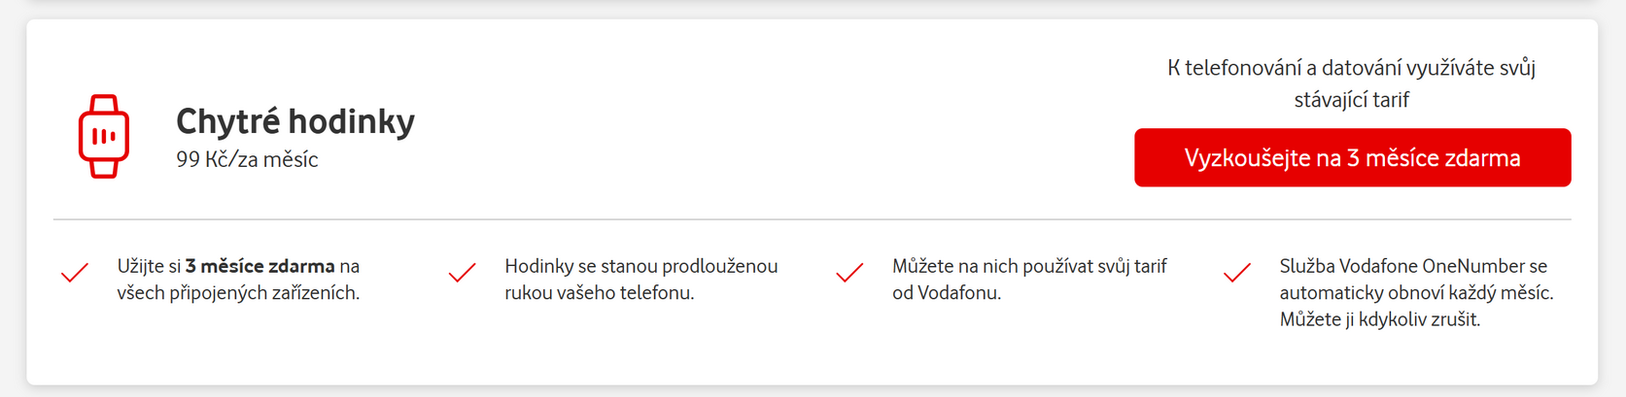Click the red smartwatch icon

click(x=104, y=136)
